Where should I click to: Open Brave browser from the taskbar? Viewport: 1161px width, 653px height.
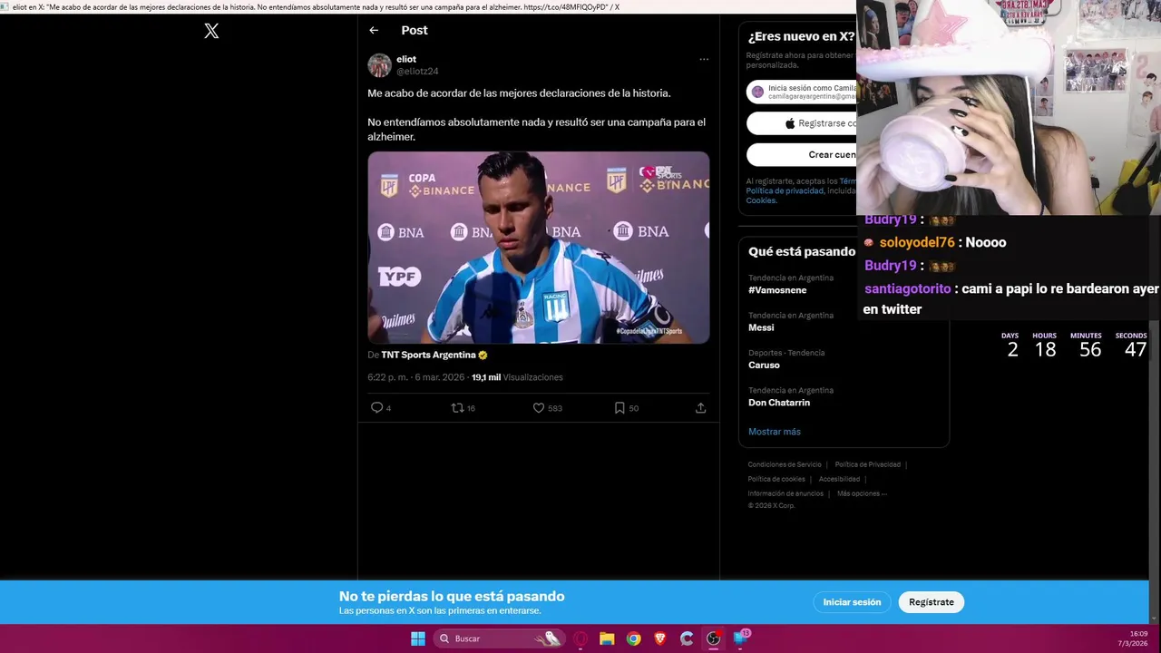pos(659,638)
